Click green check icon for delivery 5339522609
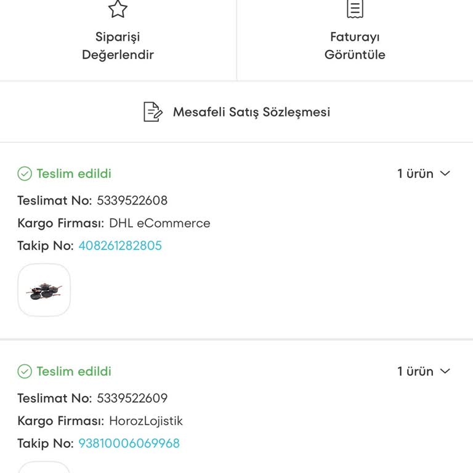 (x=25, y=371)
